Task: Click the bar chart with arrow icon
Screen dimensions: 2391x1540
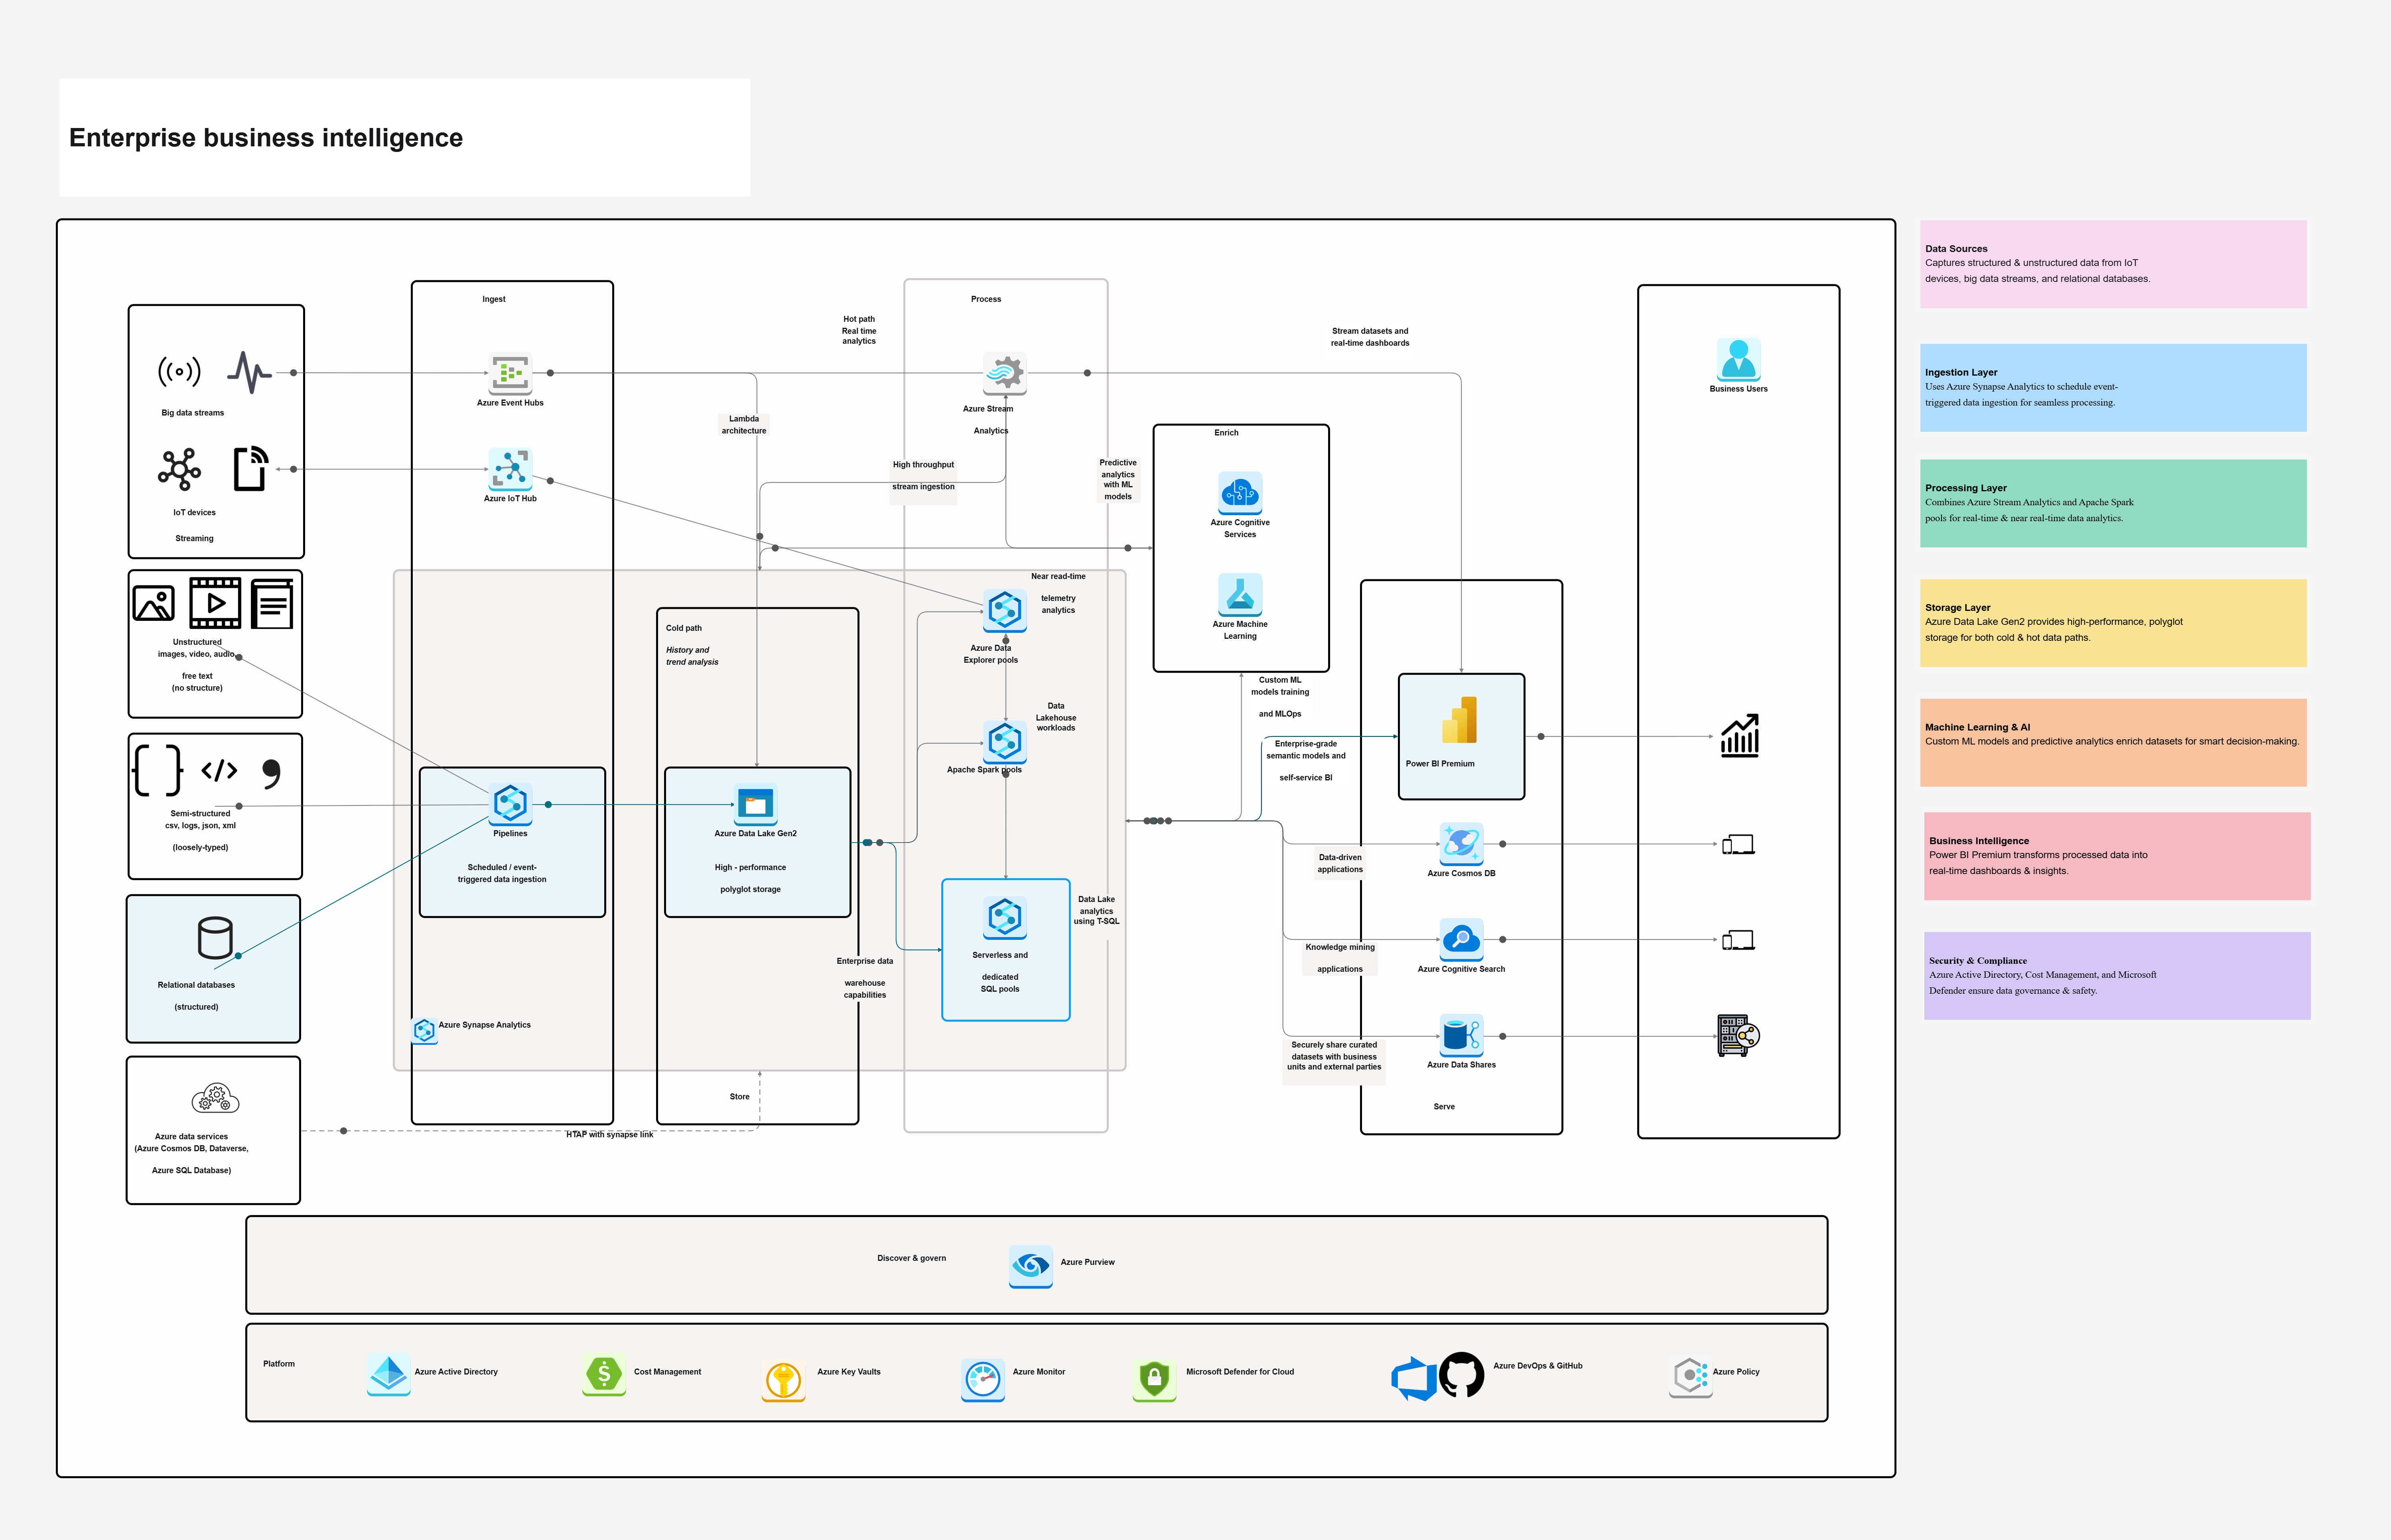Action: click(x=1740, y=736)
